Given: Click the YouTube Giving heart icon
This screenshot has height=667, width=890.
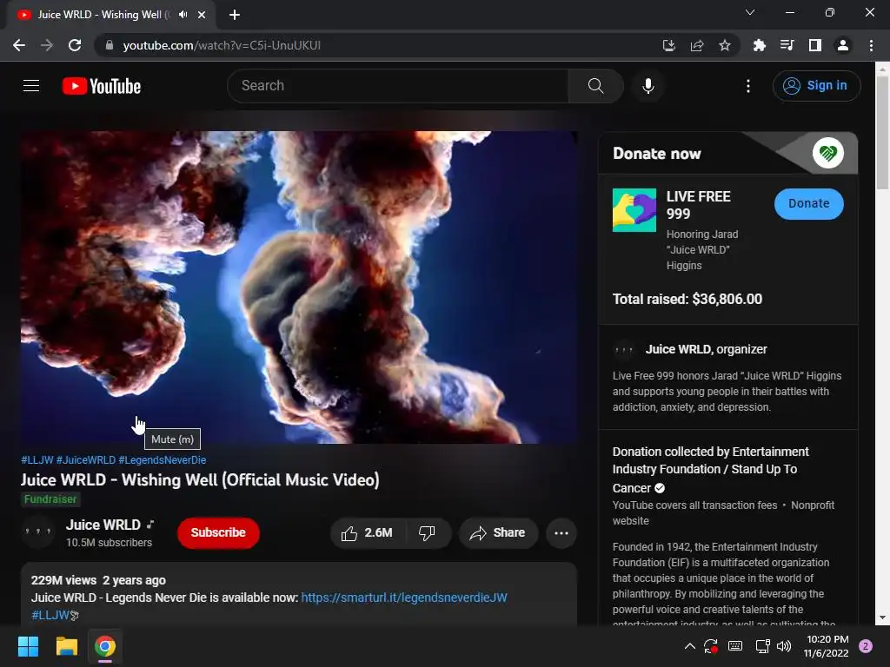Looking at the screenshot, I should click(827, 153).
